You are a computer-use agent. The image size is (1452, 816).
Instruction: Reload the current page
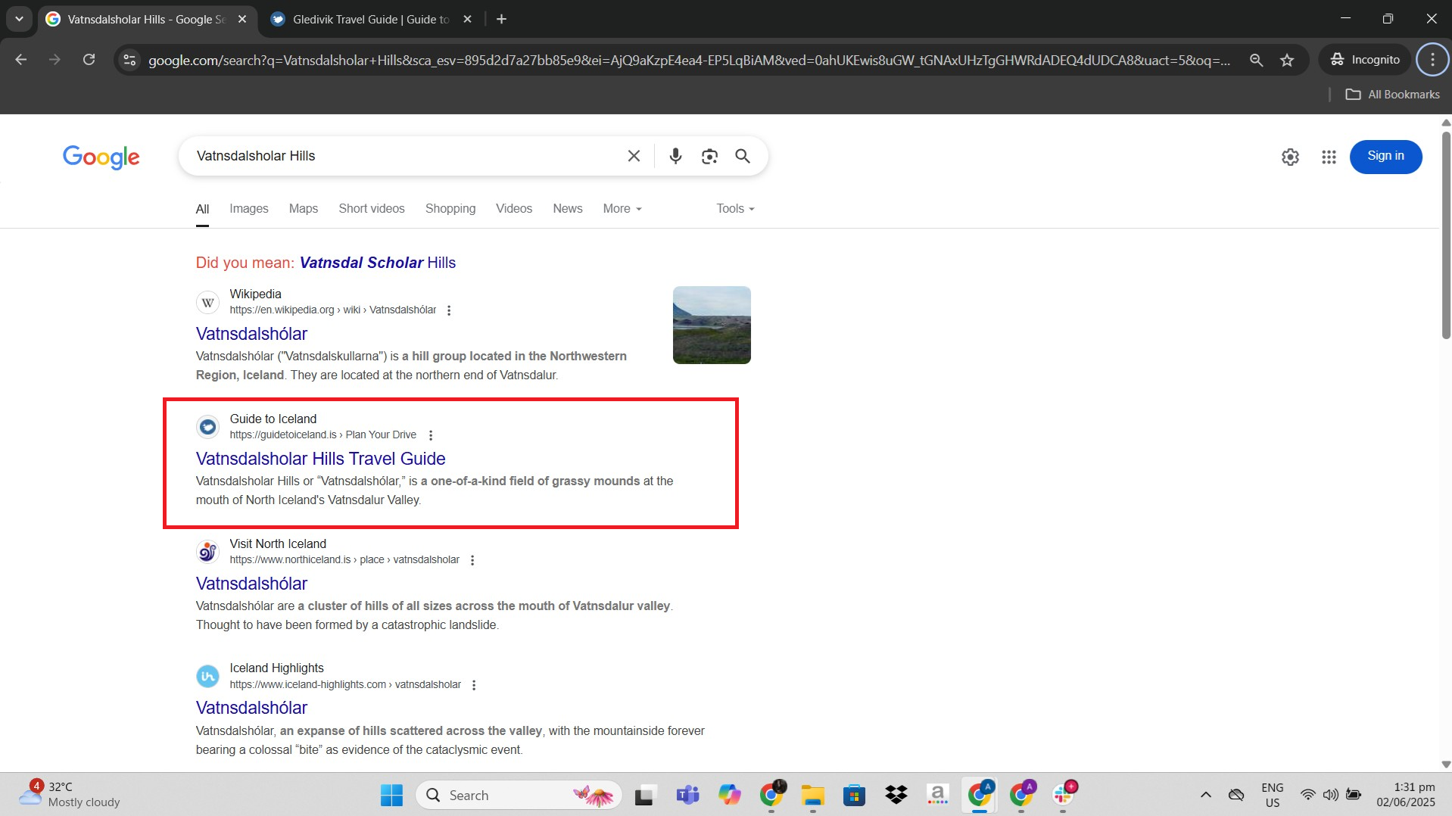[x=89, y=60]
